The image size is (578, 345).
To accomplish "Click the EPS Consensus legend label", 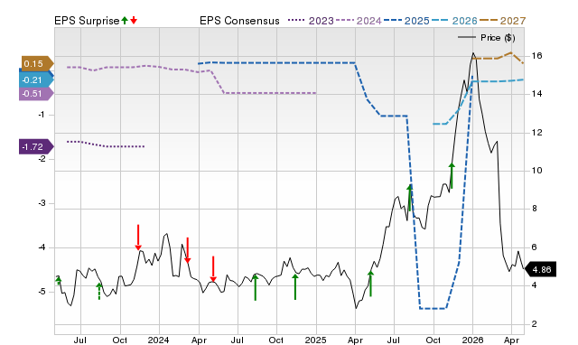I will [x=239, y=21].
